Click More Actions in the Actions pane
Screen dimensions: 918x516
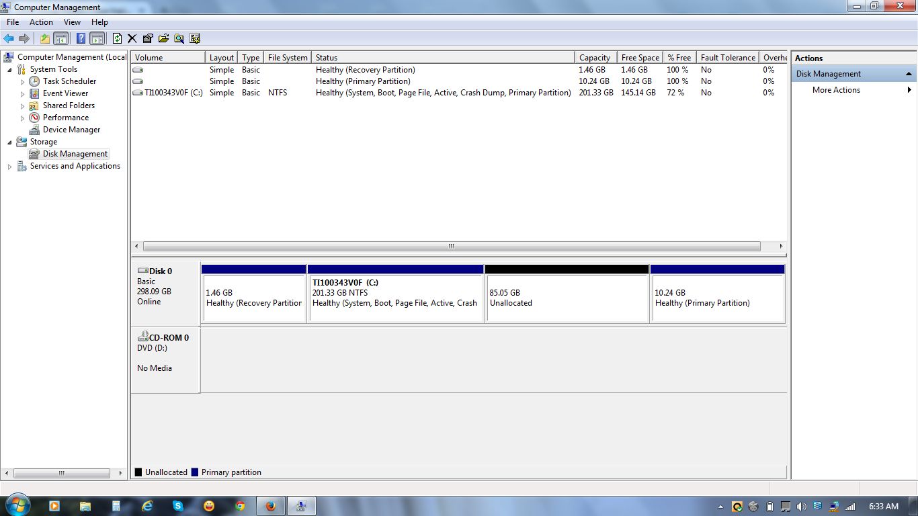(836, 90)
